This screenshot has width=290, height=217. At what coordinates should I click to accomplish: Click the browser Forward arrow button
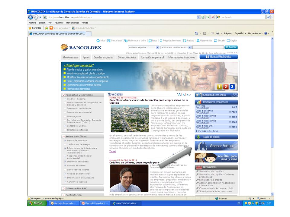point(36,17)
